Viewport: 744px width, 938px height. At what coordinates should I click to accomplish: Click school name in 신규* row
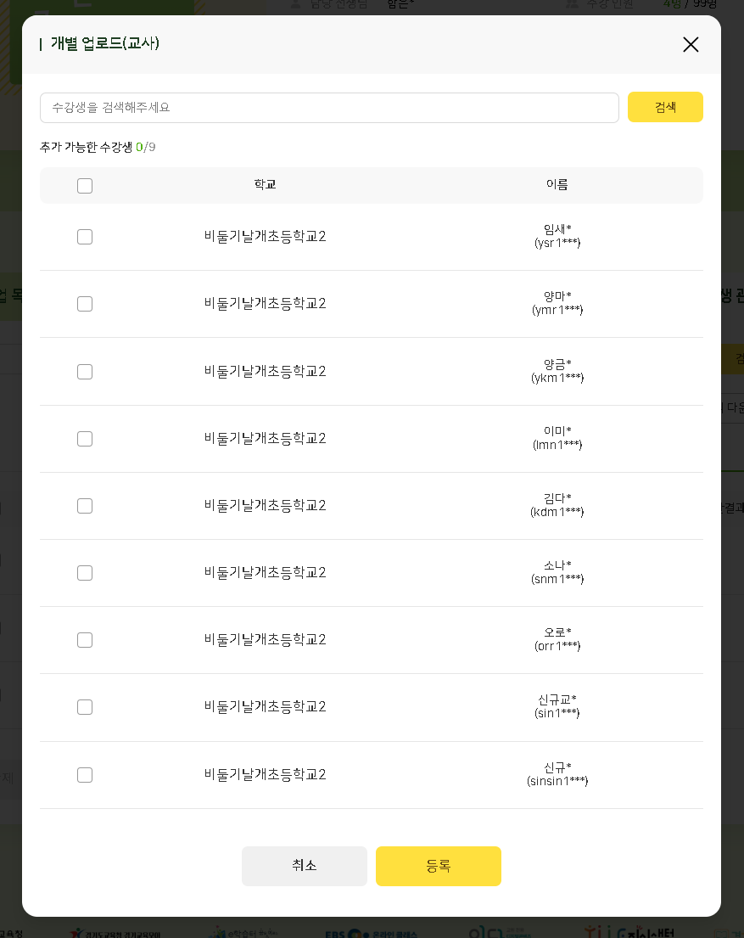265,775
